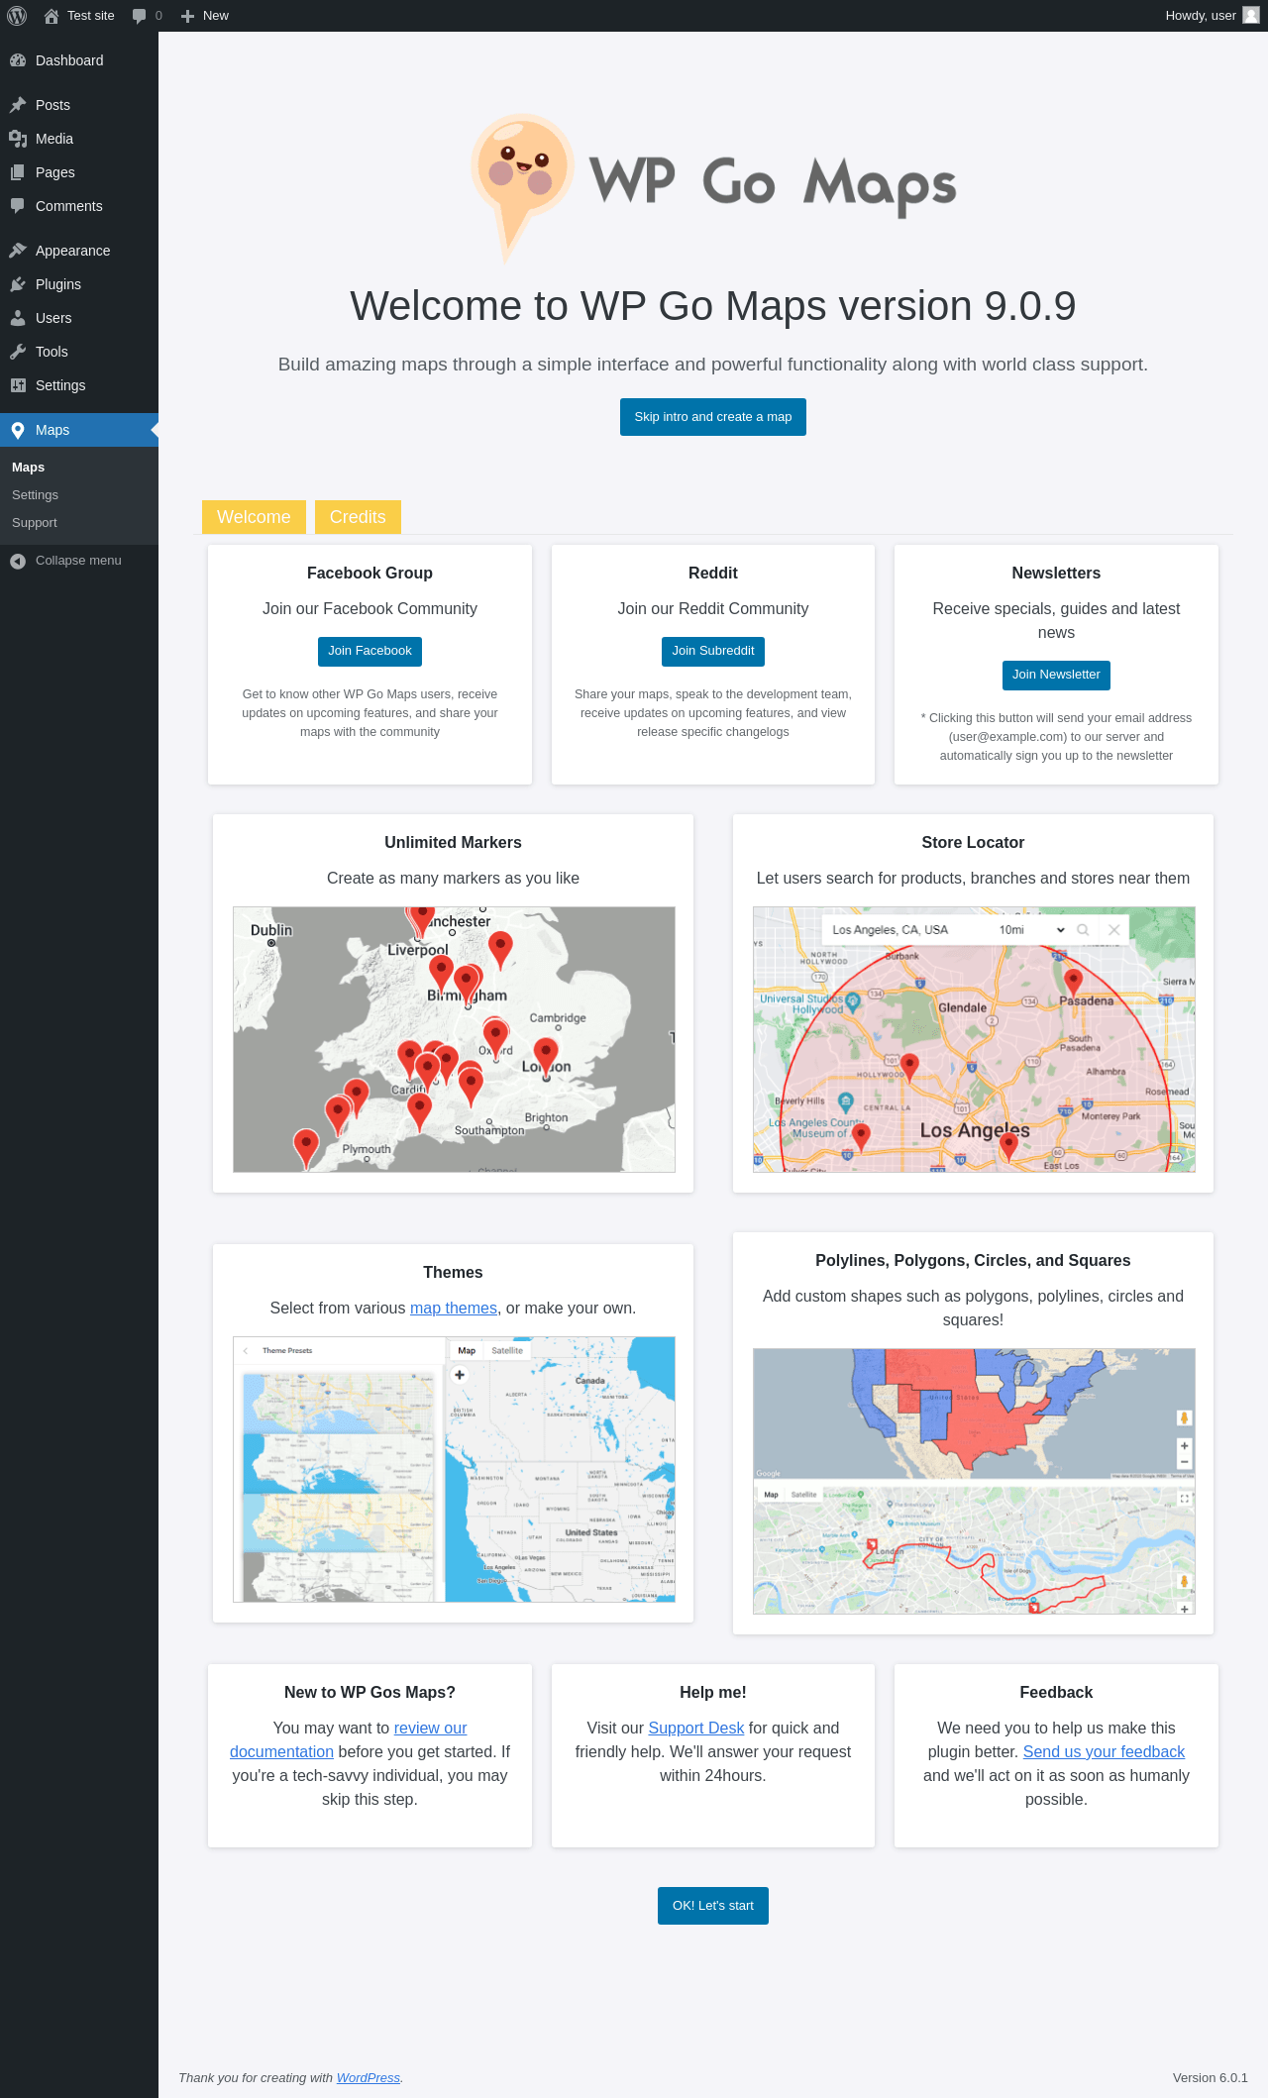Open the Test site home icon
This screenshot has height=2098, width=1268.
[52, 16]
